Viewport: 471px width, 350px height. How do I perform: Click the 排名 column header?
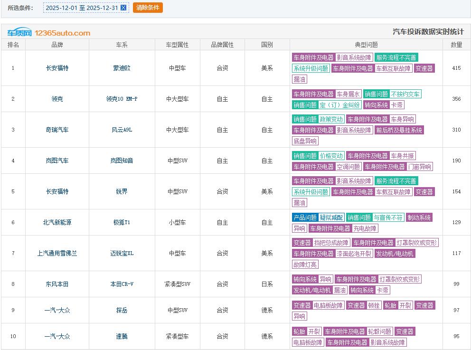click(13, 45)
